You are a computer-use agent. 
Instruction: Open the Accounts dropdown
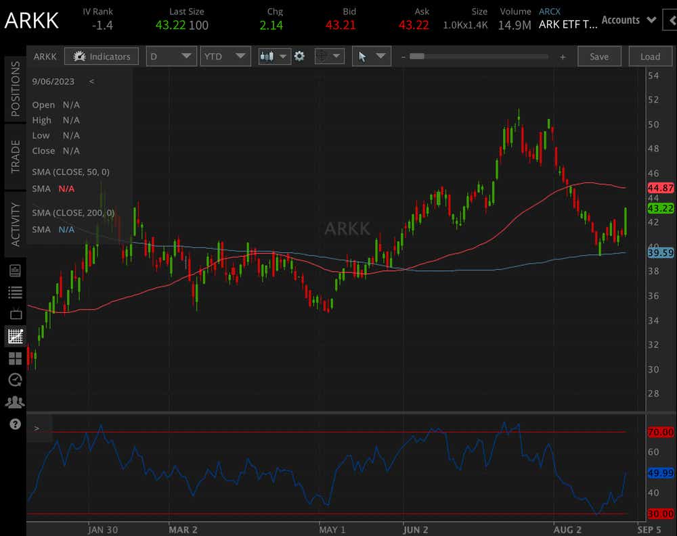click(629, 20)
